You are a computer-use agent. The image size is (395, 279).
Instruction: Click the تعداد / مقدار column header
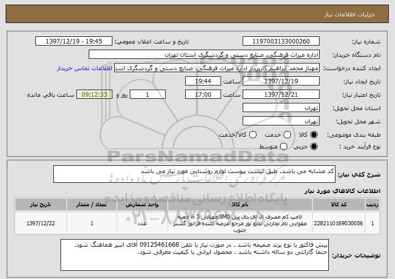click(92, 205)
